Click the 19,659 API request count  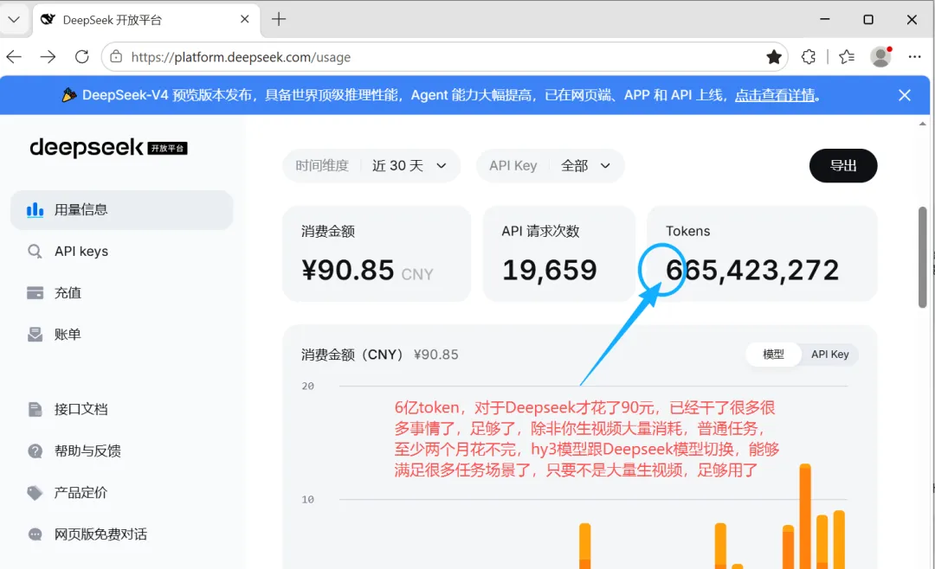pyautogui.click(x=549, y=271)
